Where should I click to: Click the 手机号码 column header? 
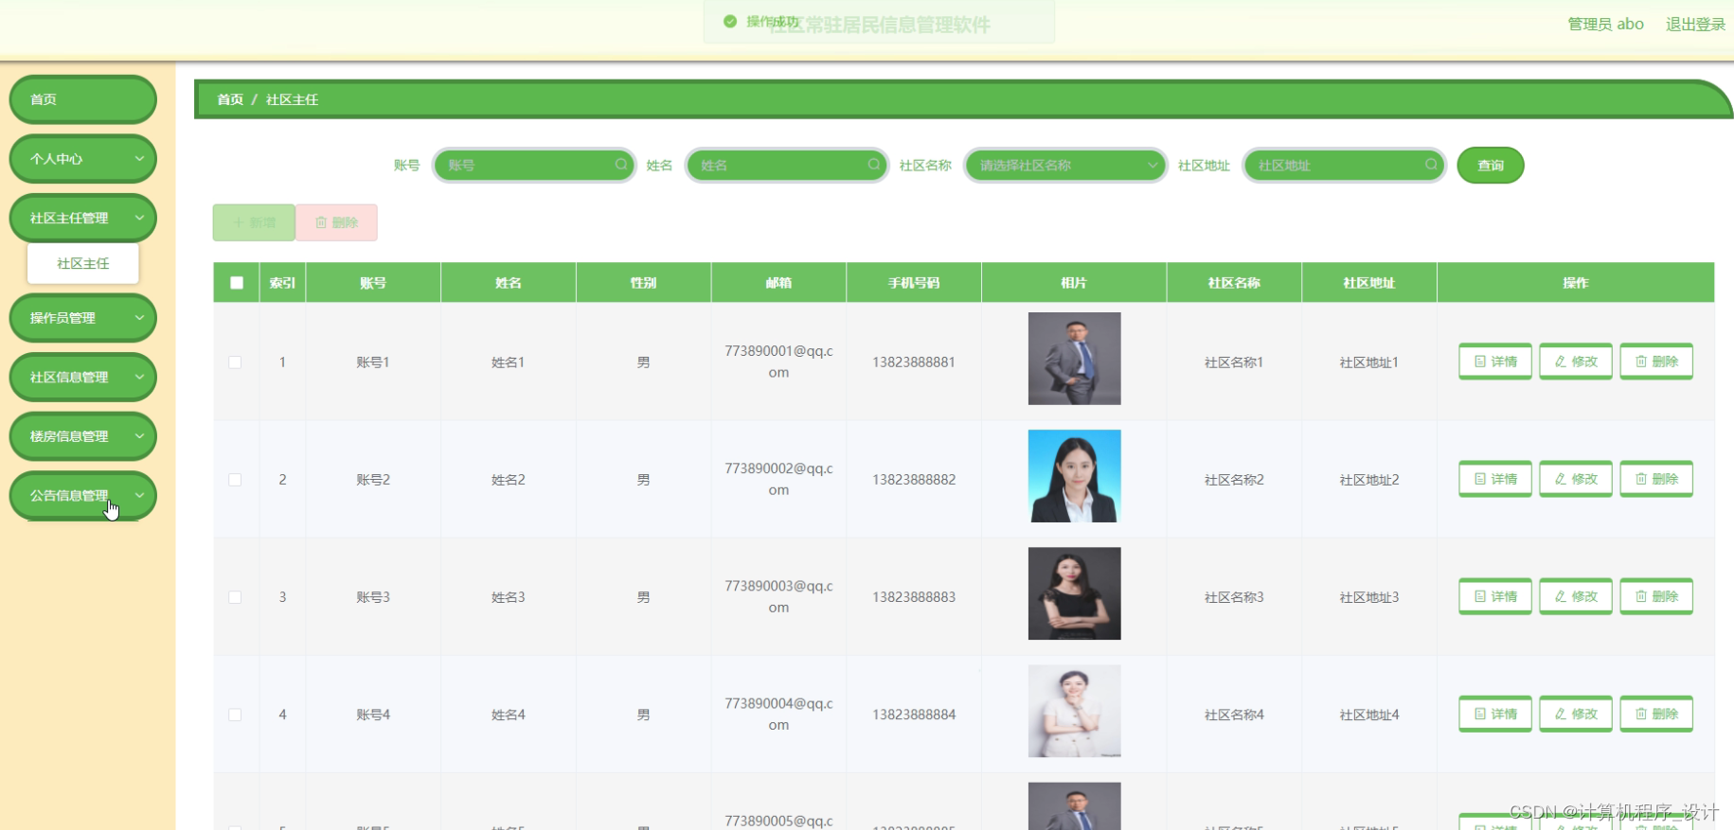[914, 283]
